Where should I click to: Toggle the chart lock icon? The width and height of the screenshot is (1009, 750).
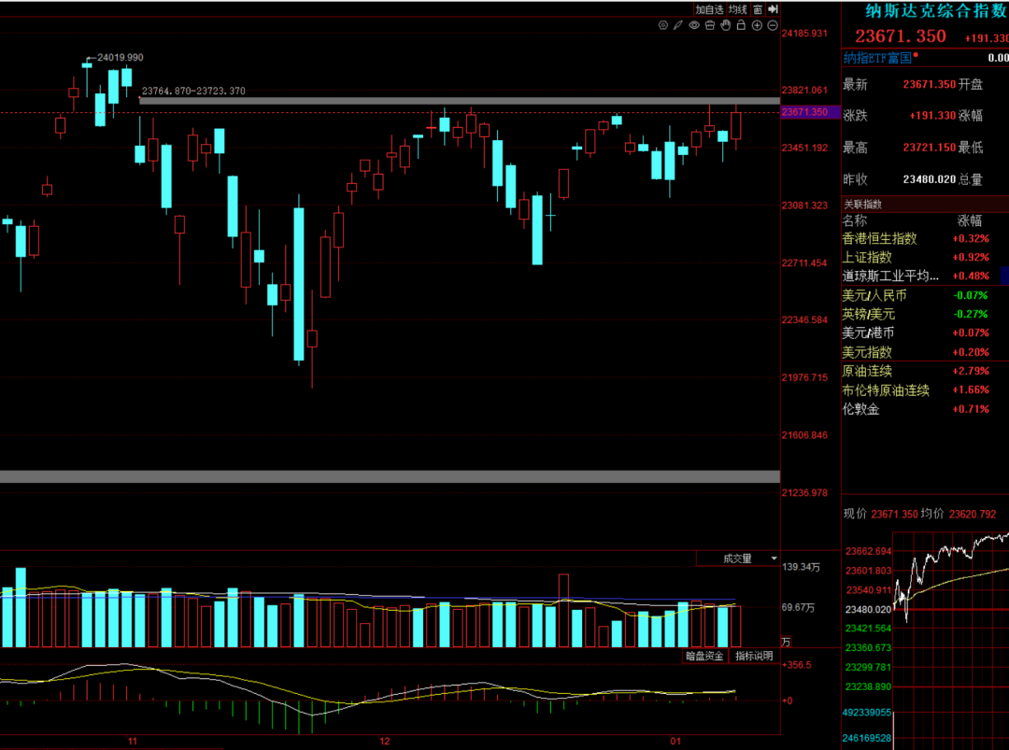(741, 25)
